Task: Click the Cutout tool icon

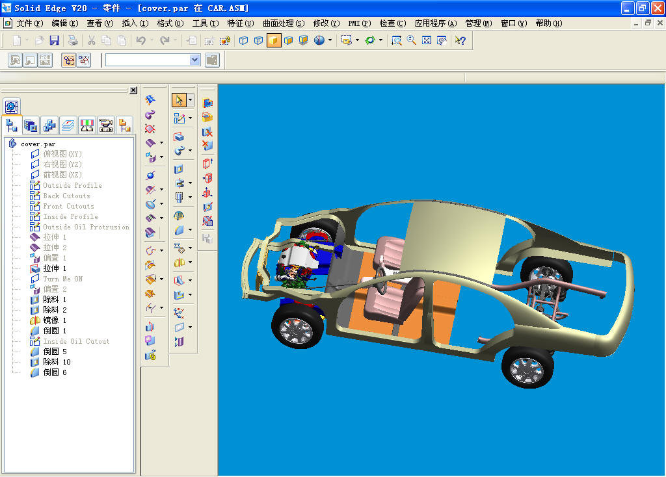Action: tap(179, 169)
